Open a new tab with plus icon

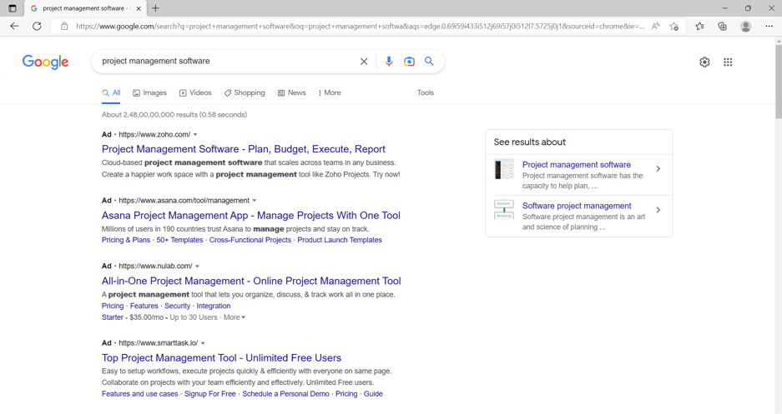coord(155,8)
